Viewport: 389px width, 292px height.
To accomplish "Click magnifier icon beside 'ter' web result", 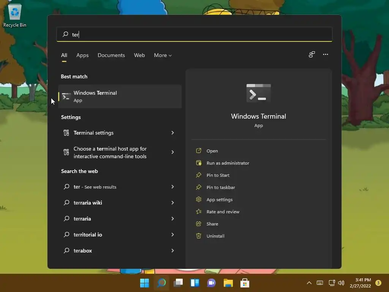I will [x=66, y=186].
